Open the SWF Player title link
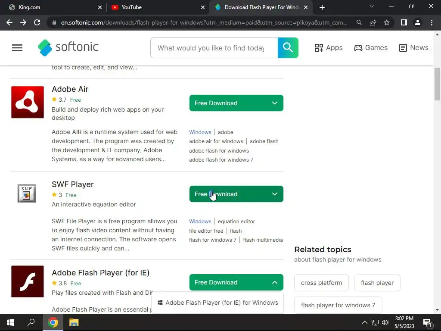The width and height of the screenshot is (441, 331). coord(72,184)
